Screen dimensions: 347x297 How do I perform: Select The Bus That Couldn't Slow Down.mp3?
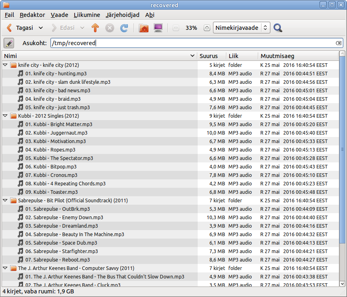pyautogui.click(x=170, y=277)
